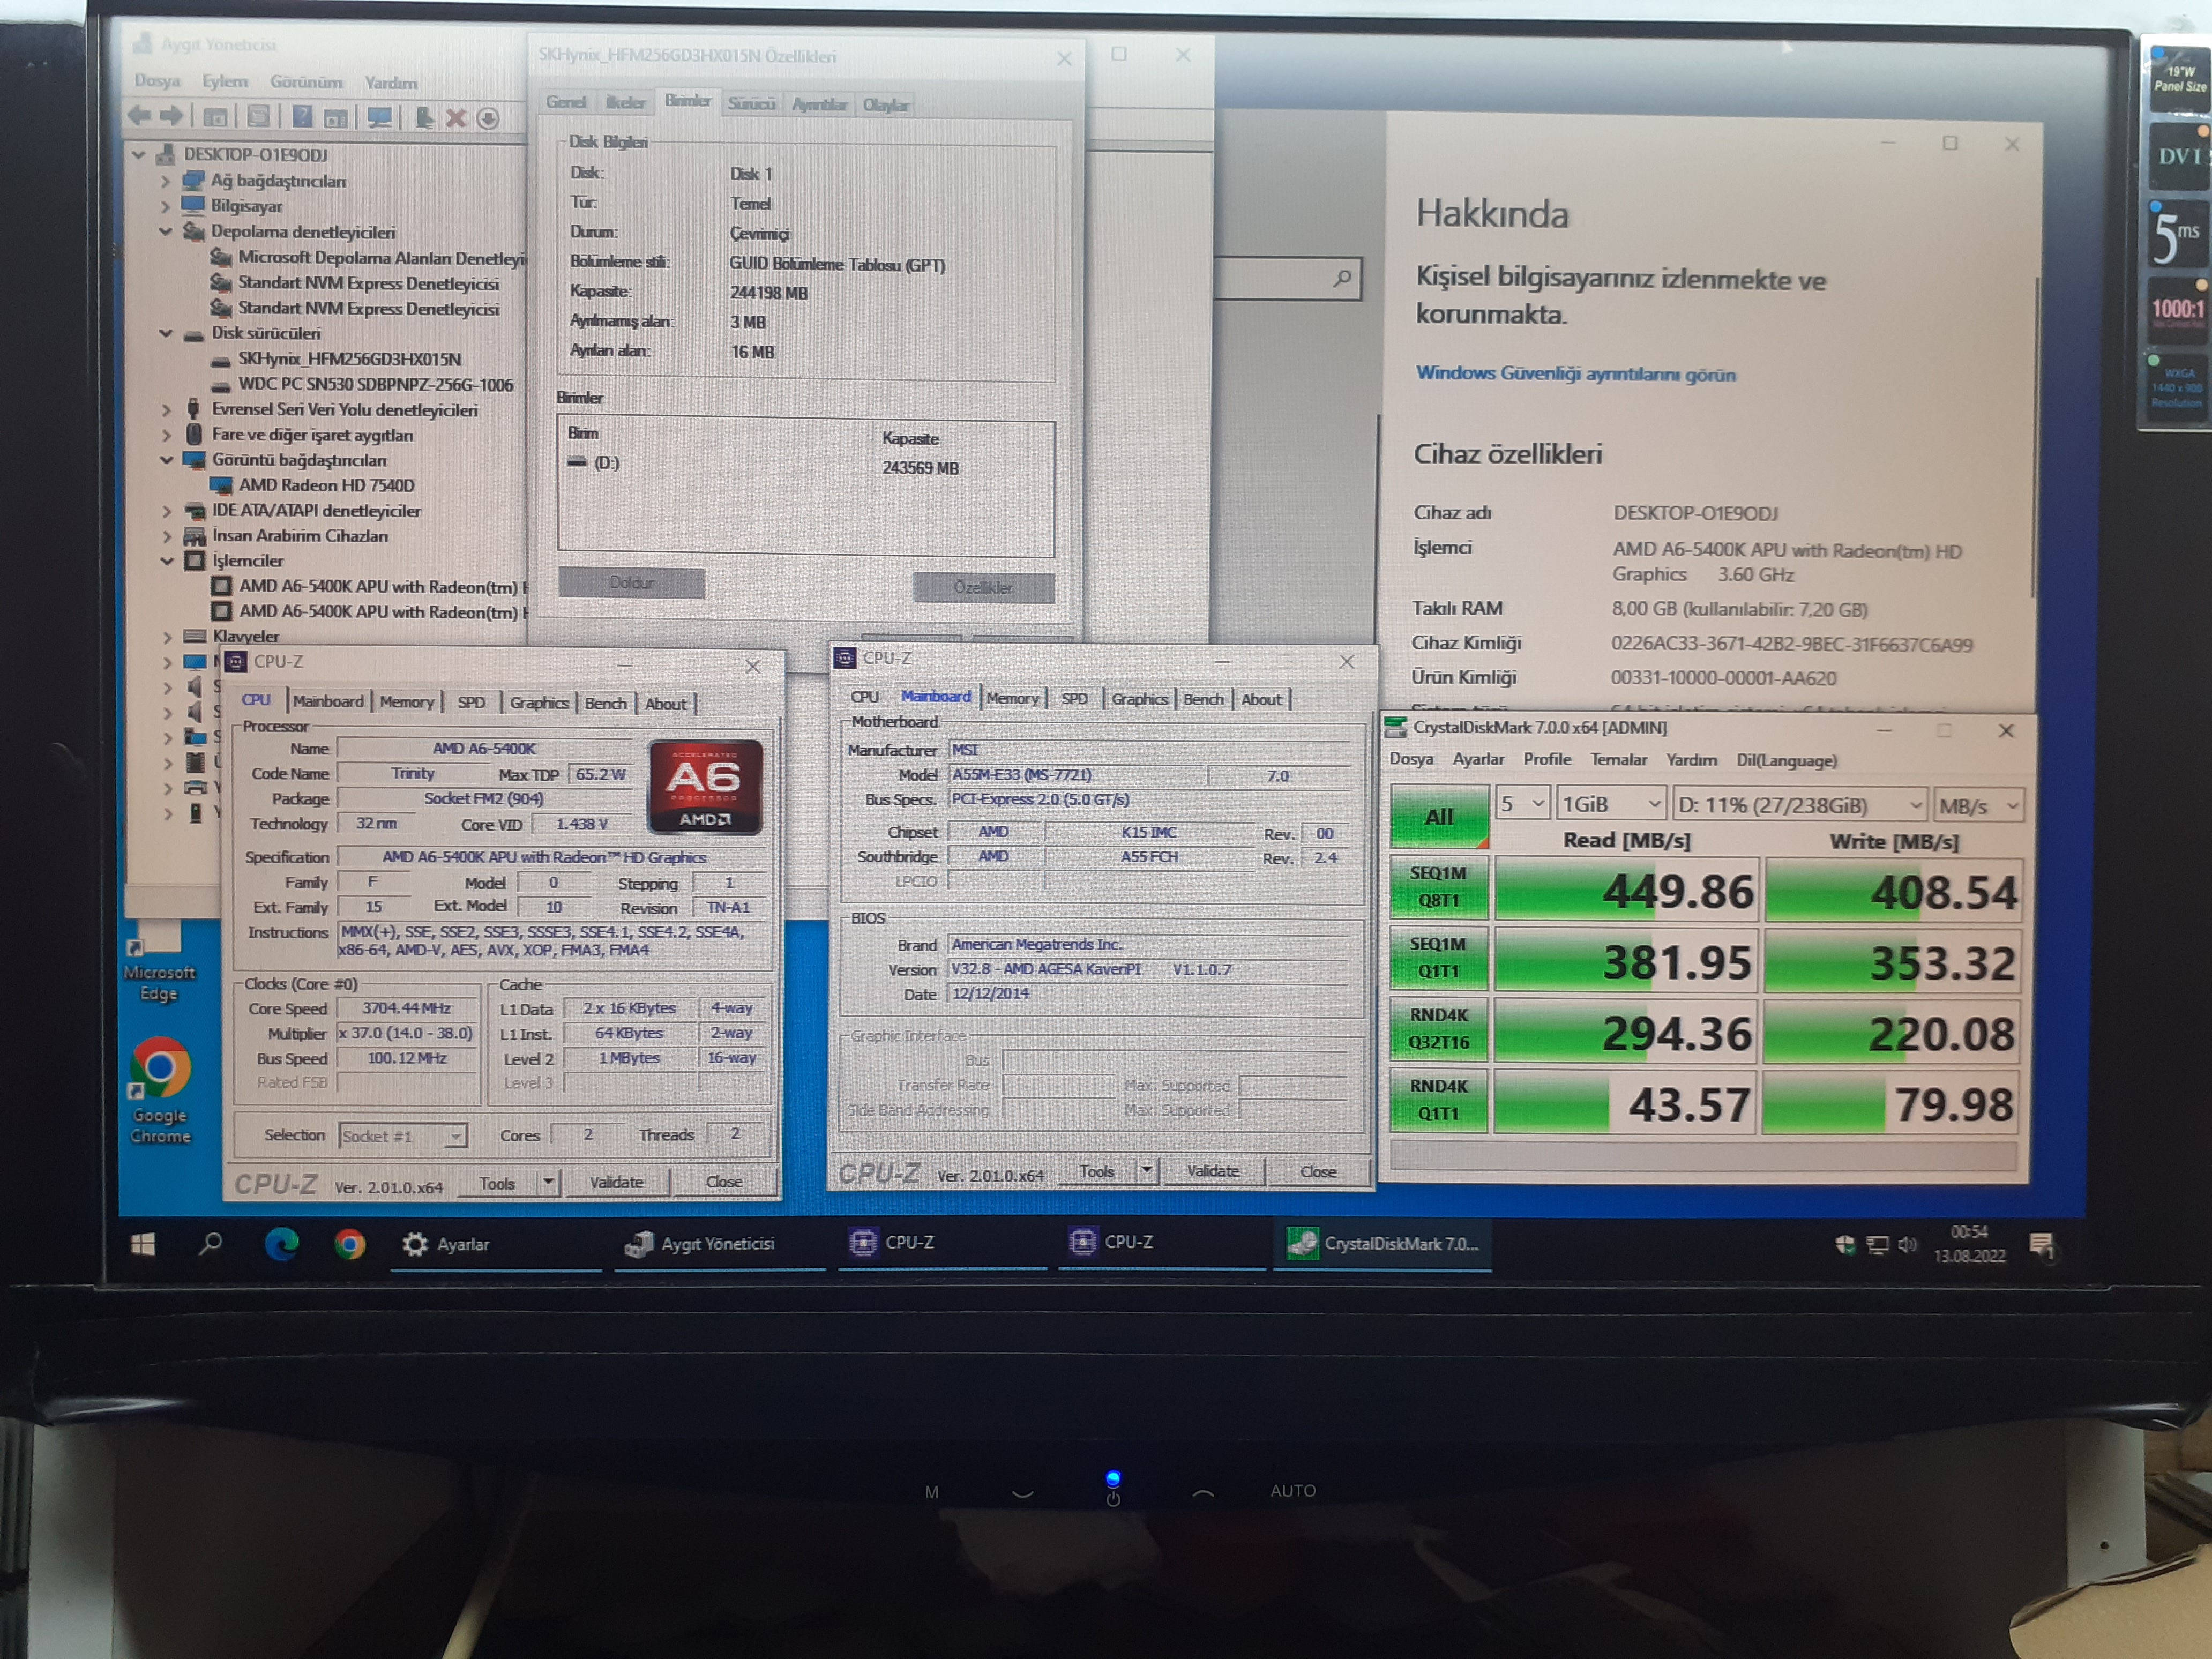Image resolution: width=2212 pixels, height=1659 pixels.
Task: Open the notification center icon
Action: click(2041, 1244)
